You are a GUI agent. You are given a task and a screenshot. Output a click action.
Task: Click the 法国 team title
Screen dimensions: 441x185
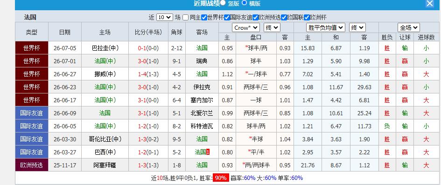(x=30, y=17)
